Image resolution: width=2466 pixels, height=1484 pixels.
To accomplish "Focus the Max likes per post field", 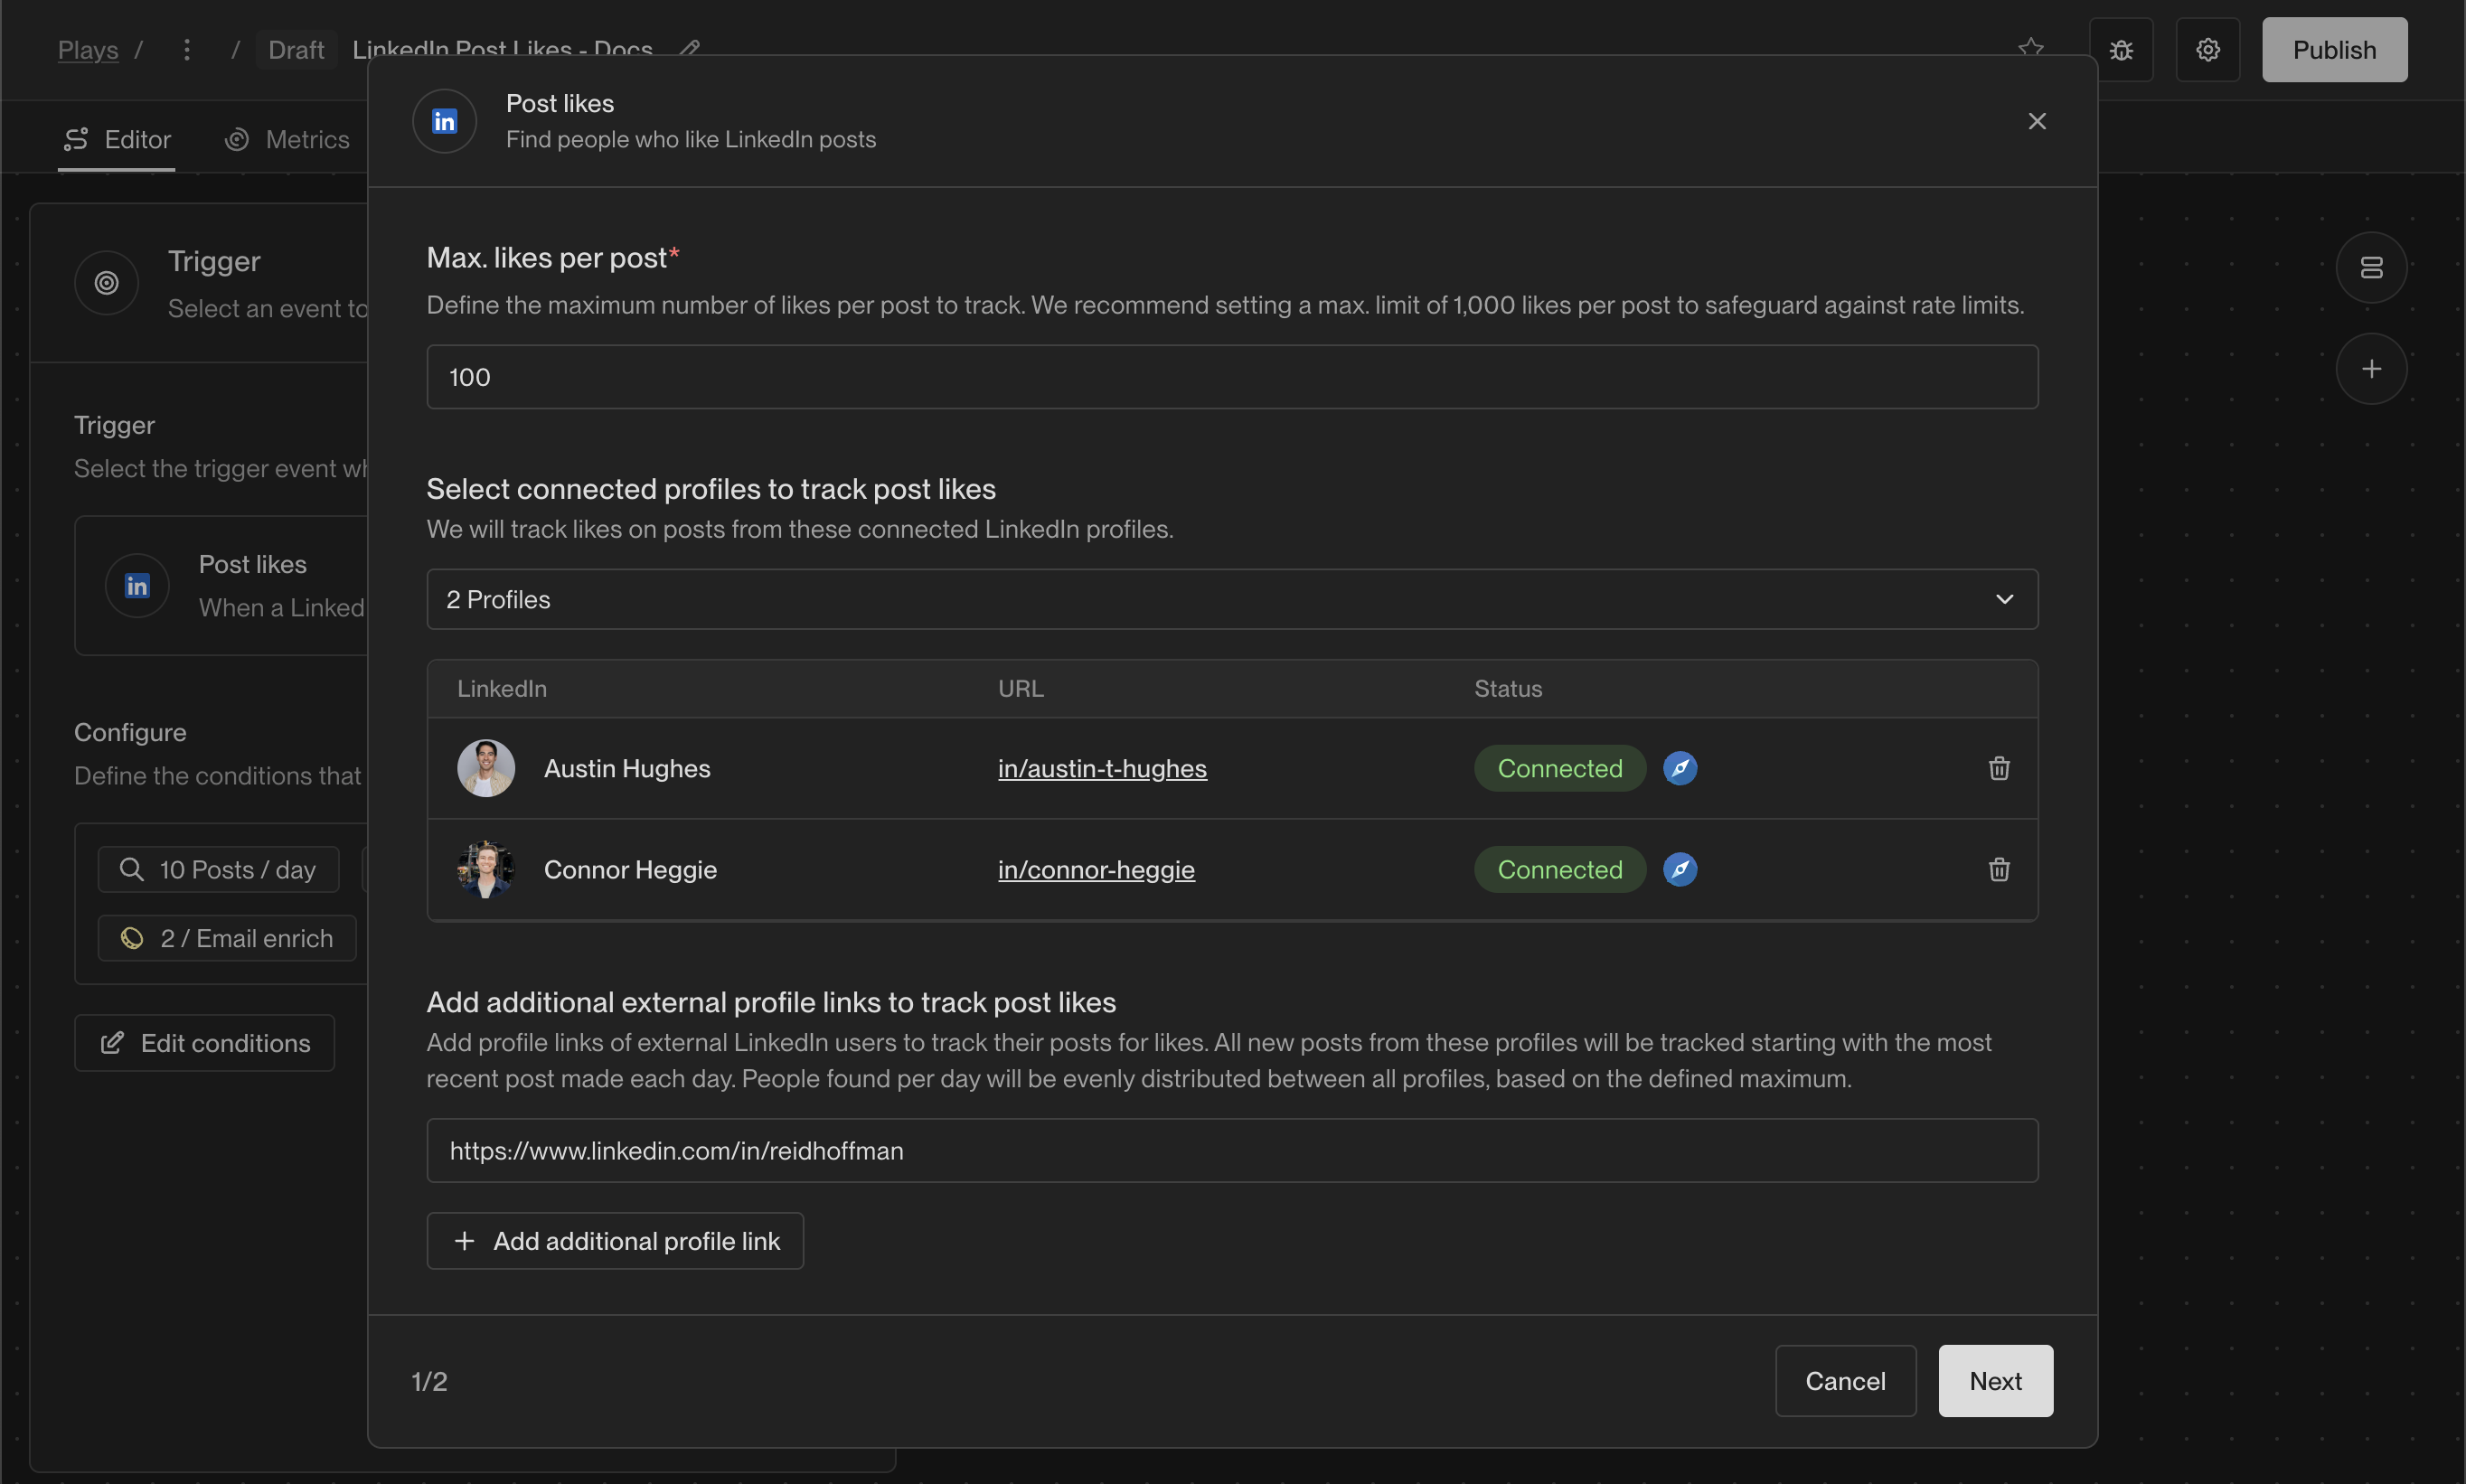I will point(1231,377).
